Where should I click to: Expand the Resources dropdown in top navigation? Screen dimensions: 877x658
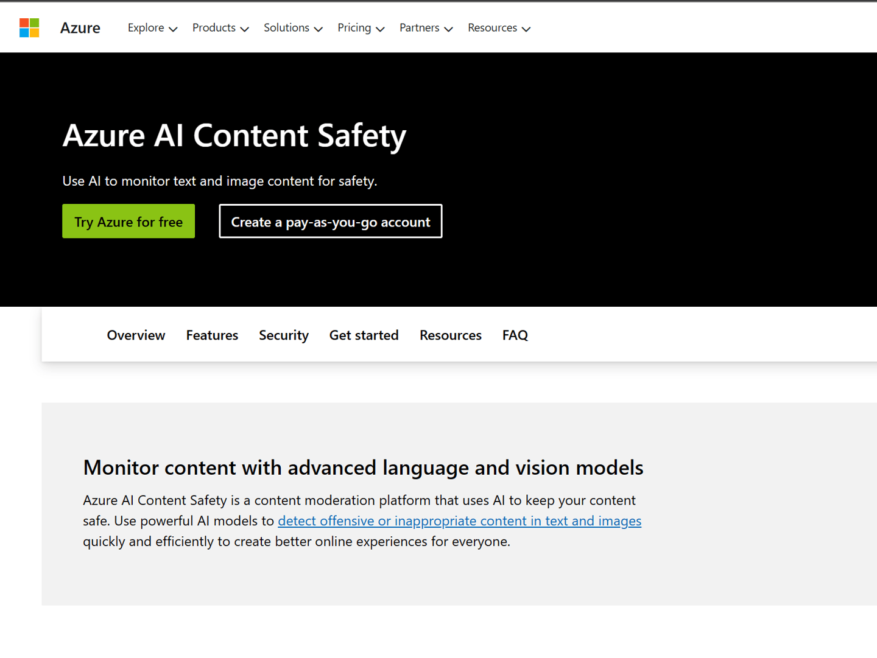coord(498,28)
